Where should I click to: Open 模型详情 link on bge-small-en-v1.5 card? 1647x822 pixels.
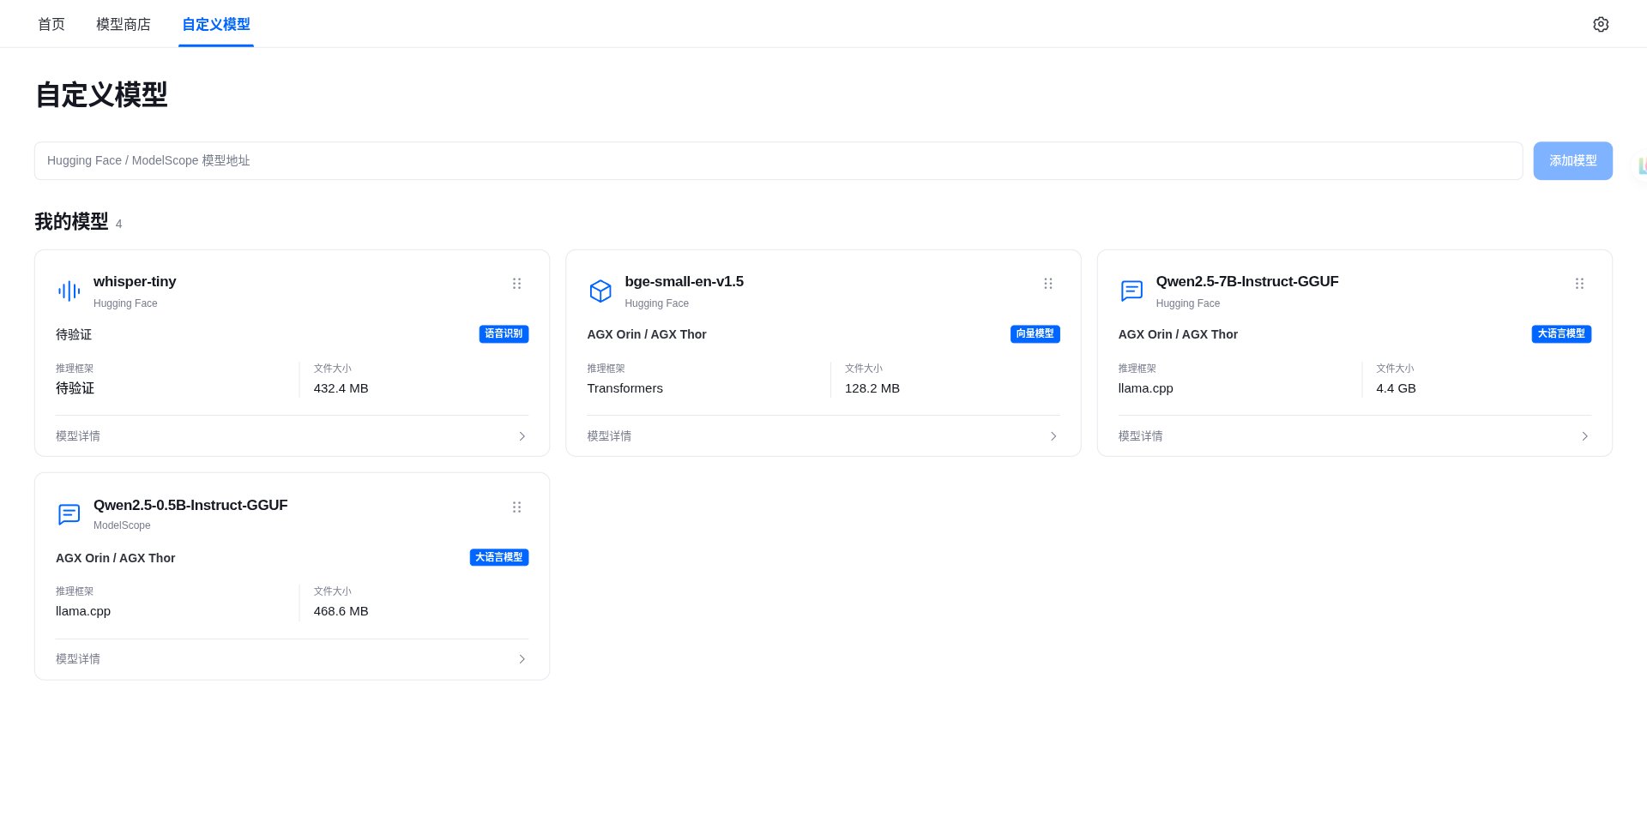pyautogui.click(x=609, y=436)
